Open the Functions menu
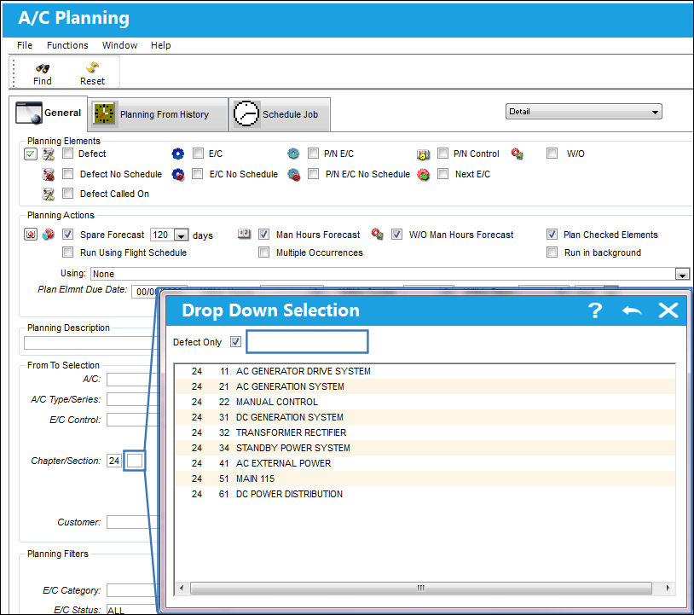694x615 pixels. [x=67, y=45]
